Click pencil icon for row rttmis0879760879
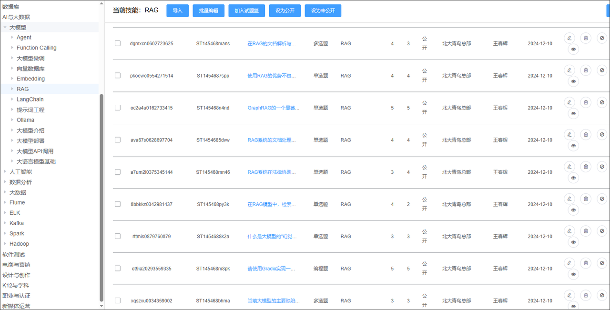The image size is (610, 310). tap(569, 231)
